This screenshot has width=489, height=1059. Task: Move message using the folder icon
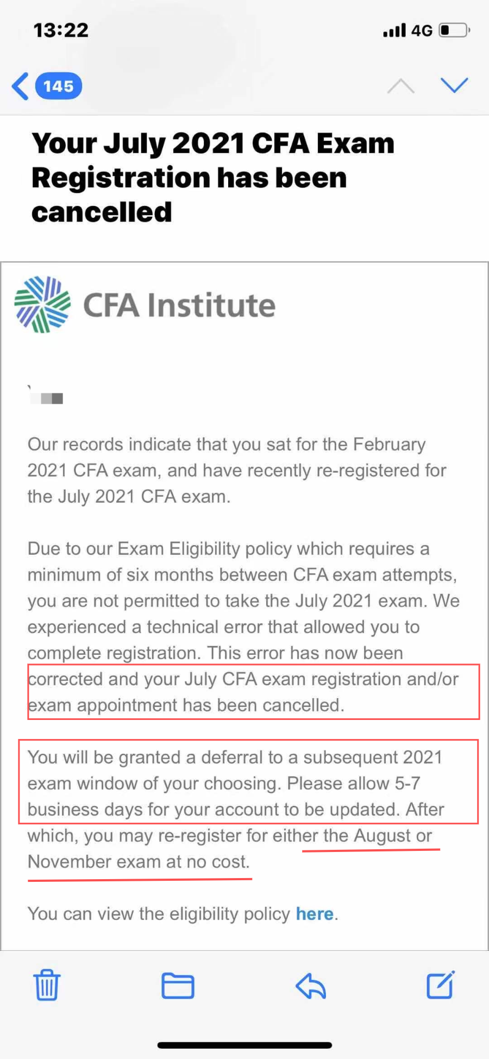coord(178,986)
